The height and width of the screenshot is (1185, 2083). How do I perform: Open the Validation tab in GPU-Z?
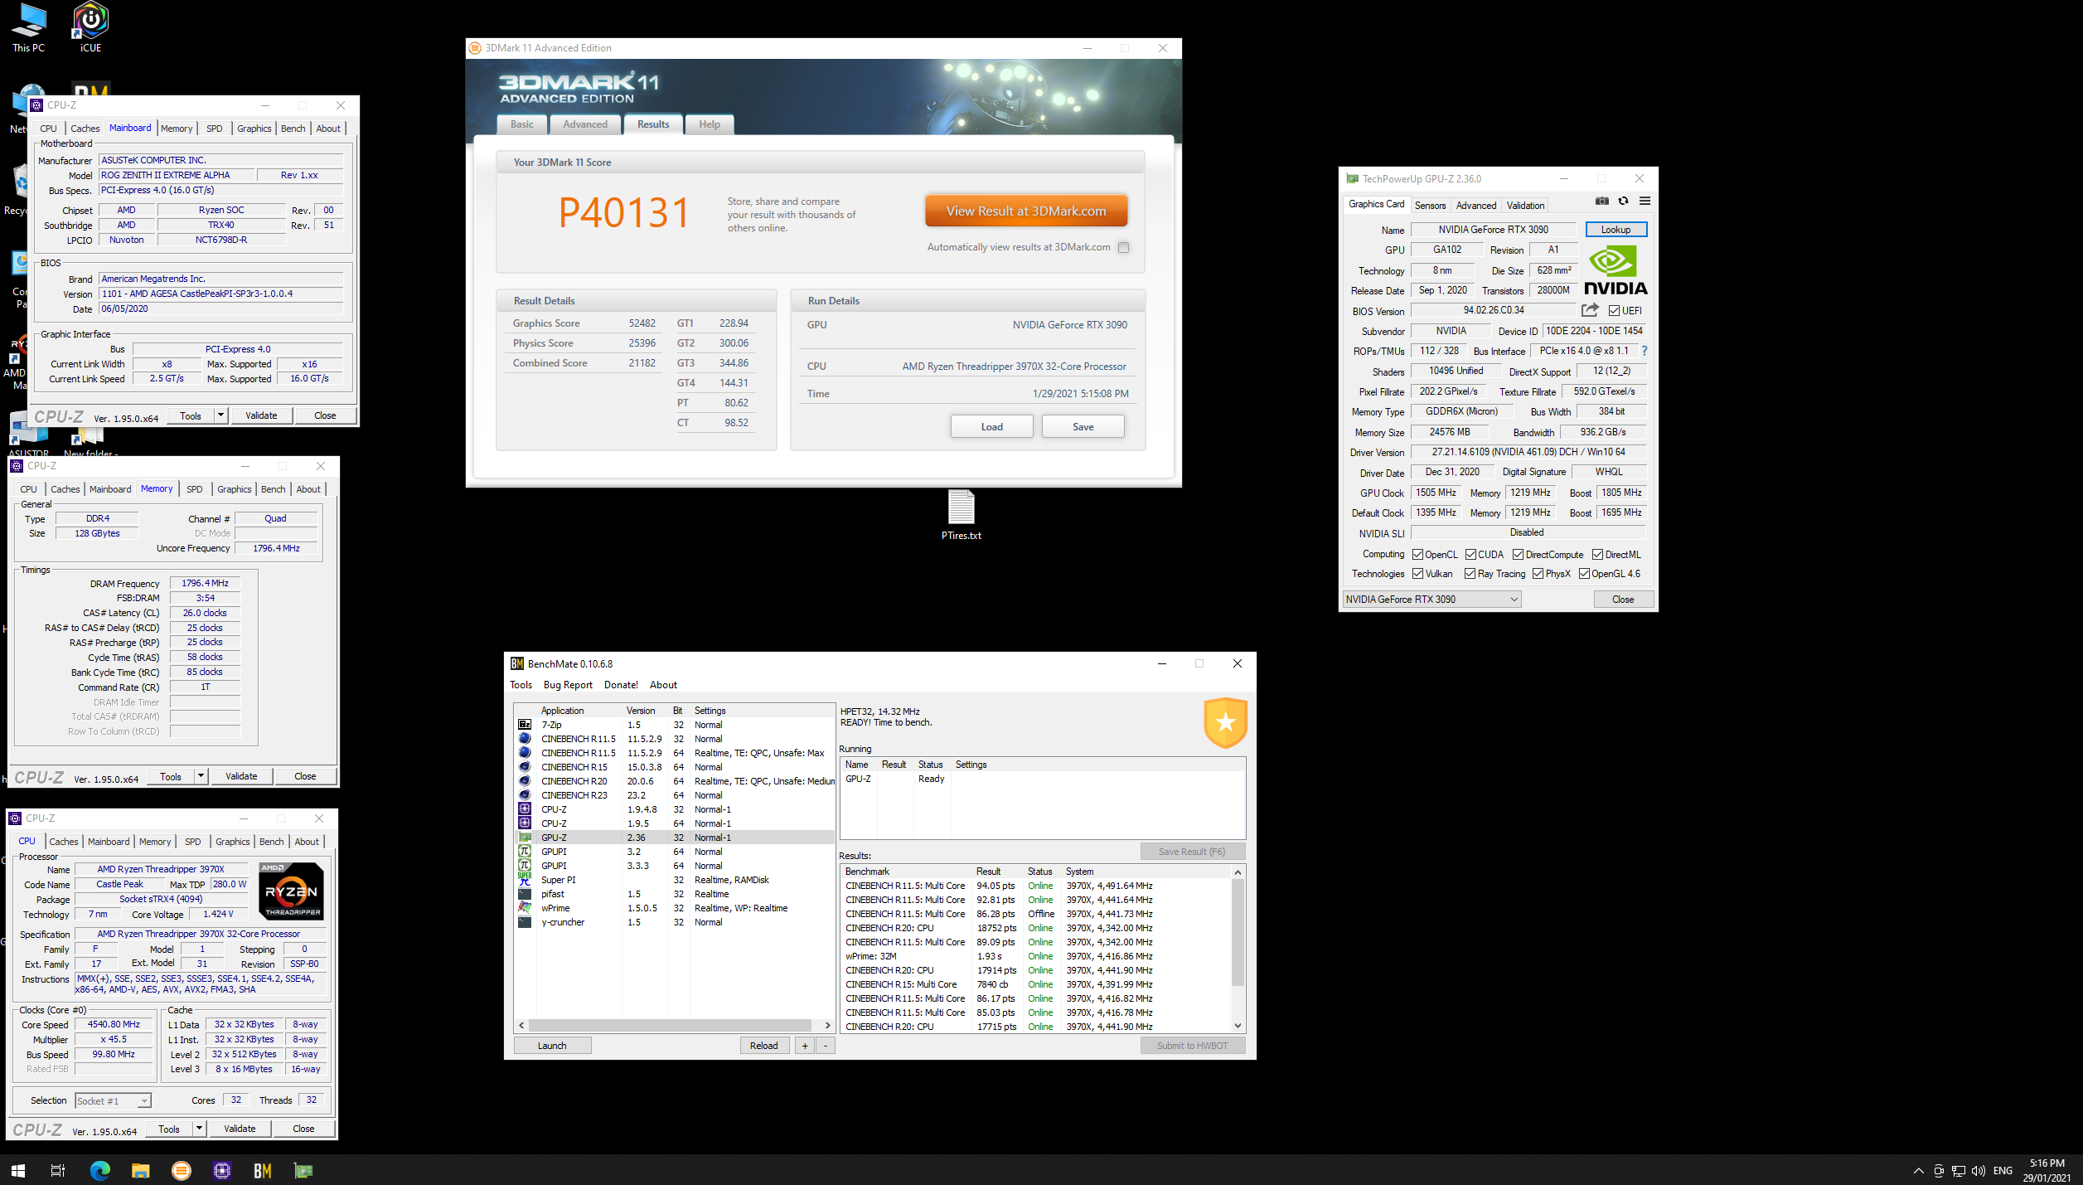tap(1525, 206)
